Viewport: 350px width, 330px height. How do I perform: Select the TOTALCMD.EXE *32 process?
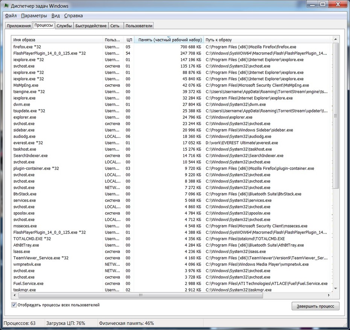[x=172, y=239]
